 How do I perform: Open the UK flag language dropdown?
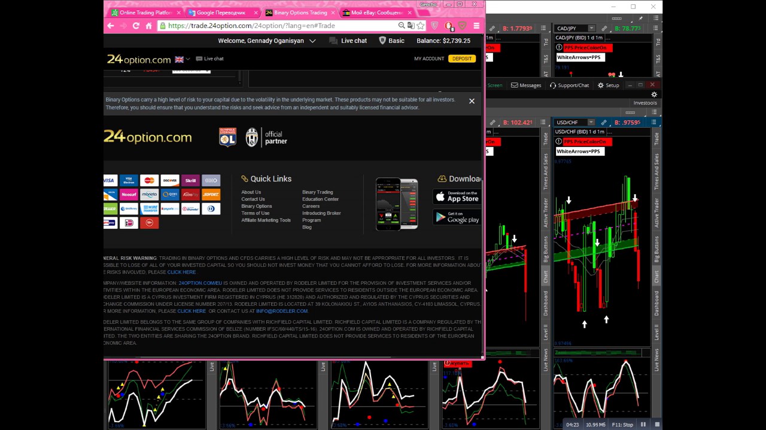click(x=182, y=59)
